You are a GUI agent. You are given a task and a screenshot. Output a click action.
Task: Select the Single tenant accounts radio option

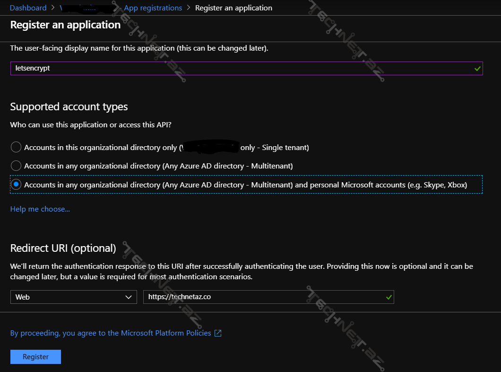pos(16,147)
